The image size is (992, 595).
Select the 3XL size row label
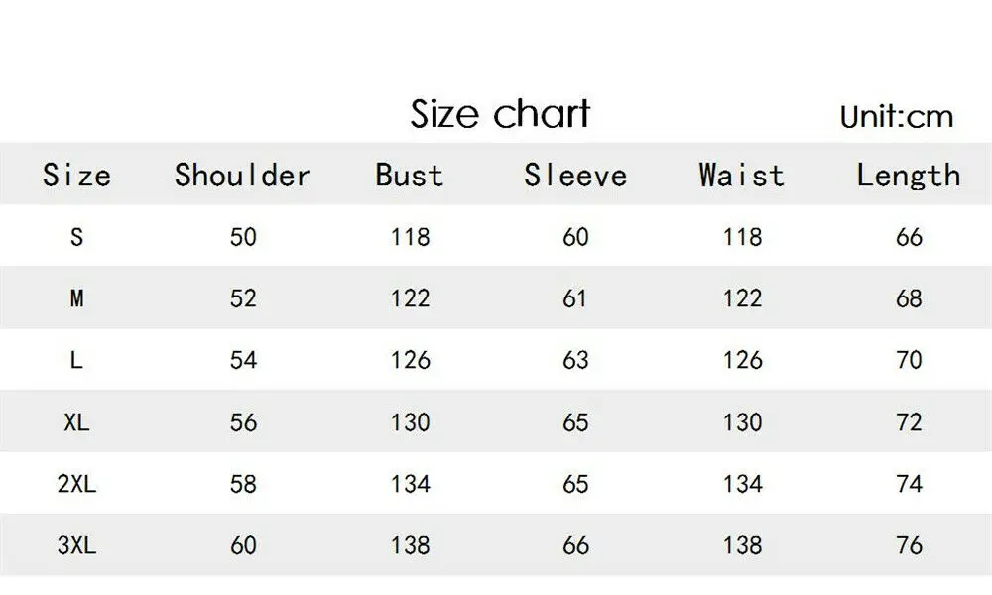point(76,545)
